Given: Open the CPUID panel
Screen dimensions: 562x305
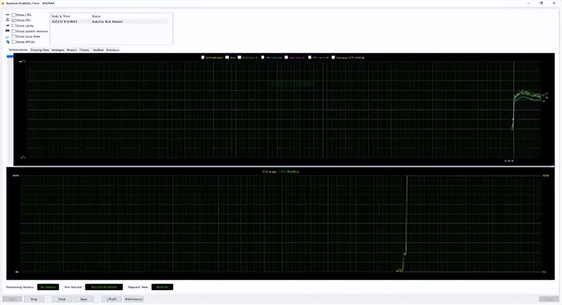Looking at the screenshot, I should (x=112, y=299).
